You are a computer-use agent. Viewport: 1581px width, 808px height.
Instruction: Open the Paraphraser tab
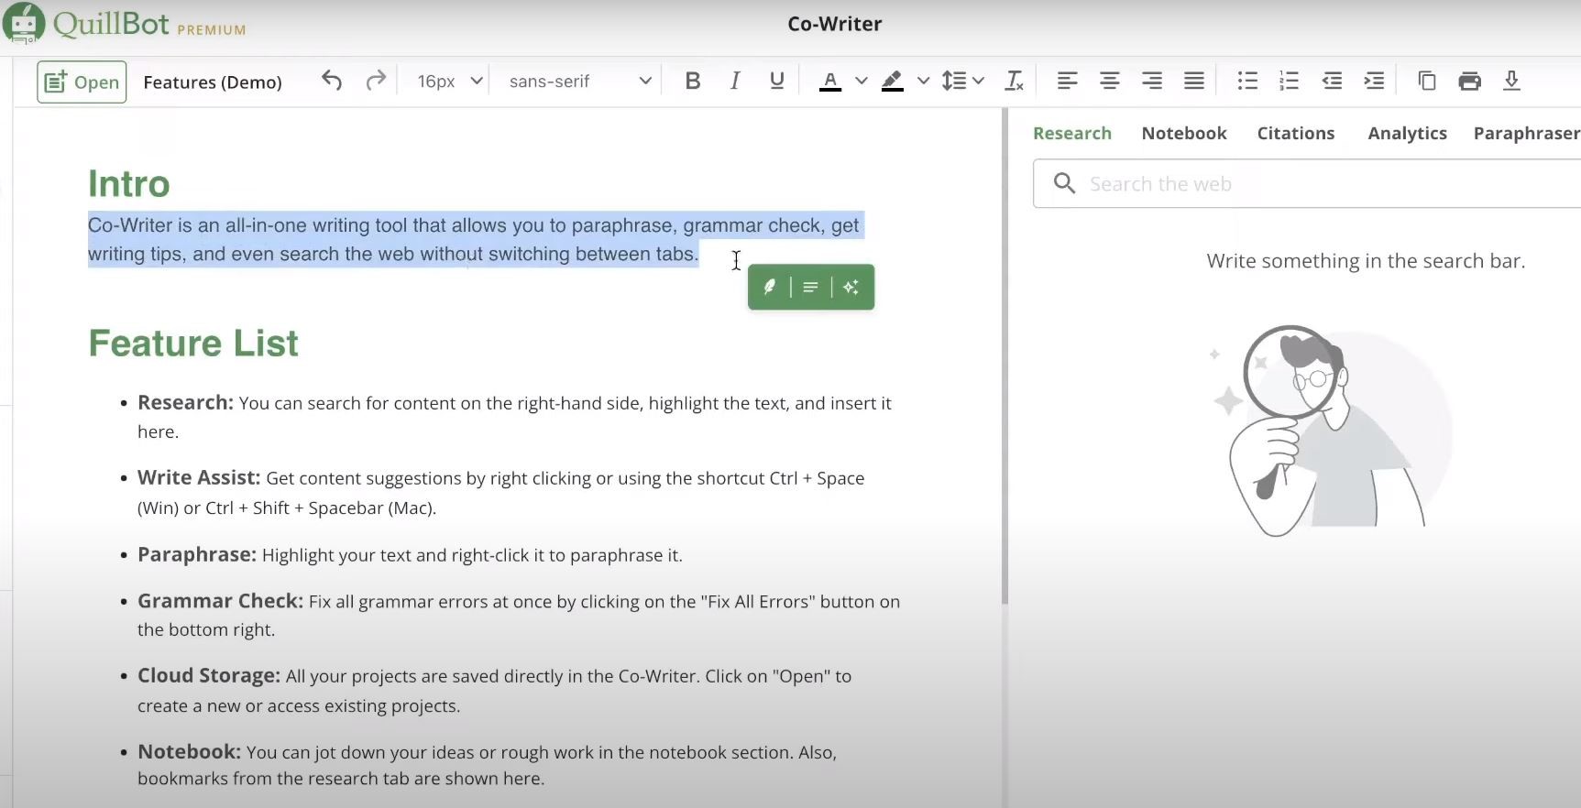coord(1526,133)
